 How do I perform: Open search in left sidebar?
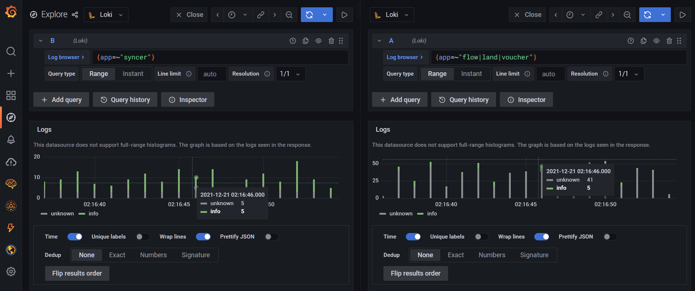[x=11, y=51]
